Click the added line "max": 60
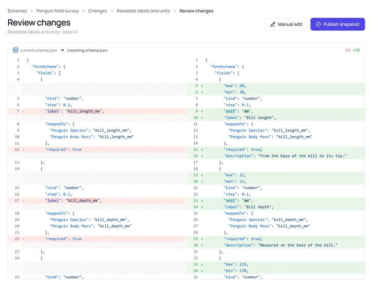Image resolution: width=370 pixels, height=287 pixels. pos(275,86)
